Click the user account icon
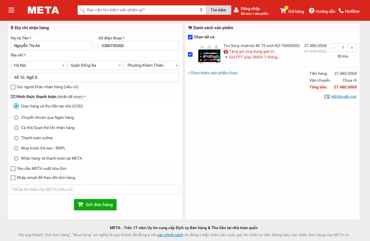 point(236,10)
